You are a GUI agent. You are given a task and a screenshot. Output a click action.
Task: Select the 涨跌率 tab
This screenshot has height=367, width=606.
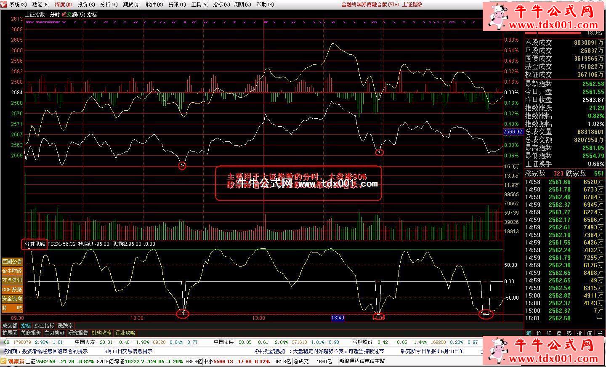66,326
